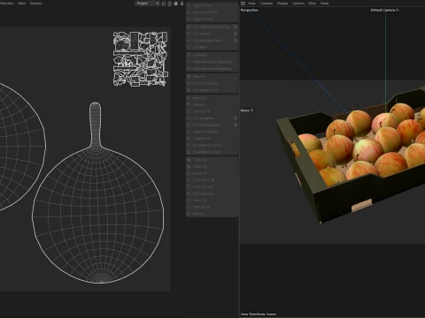Click the Clear UV Pins icon

pyautogui.click(x=189, y=19)
